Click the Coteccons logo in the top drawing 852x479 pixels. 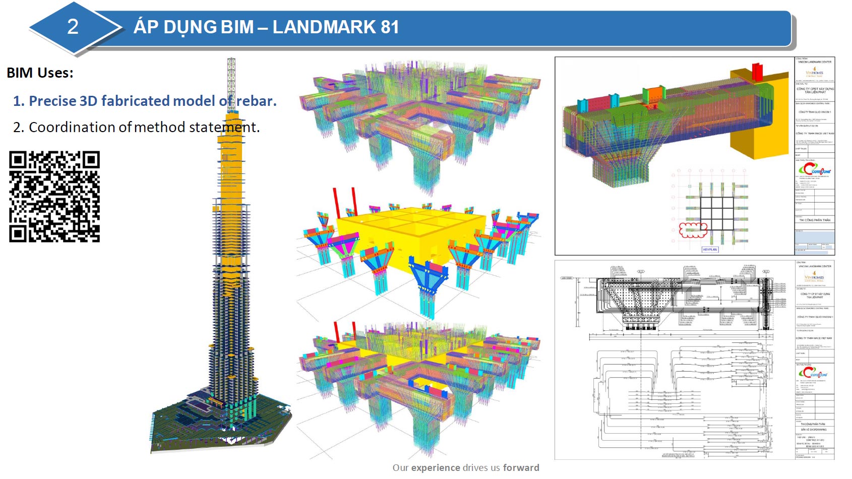814,169
